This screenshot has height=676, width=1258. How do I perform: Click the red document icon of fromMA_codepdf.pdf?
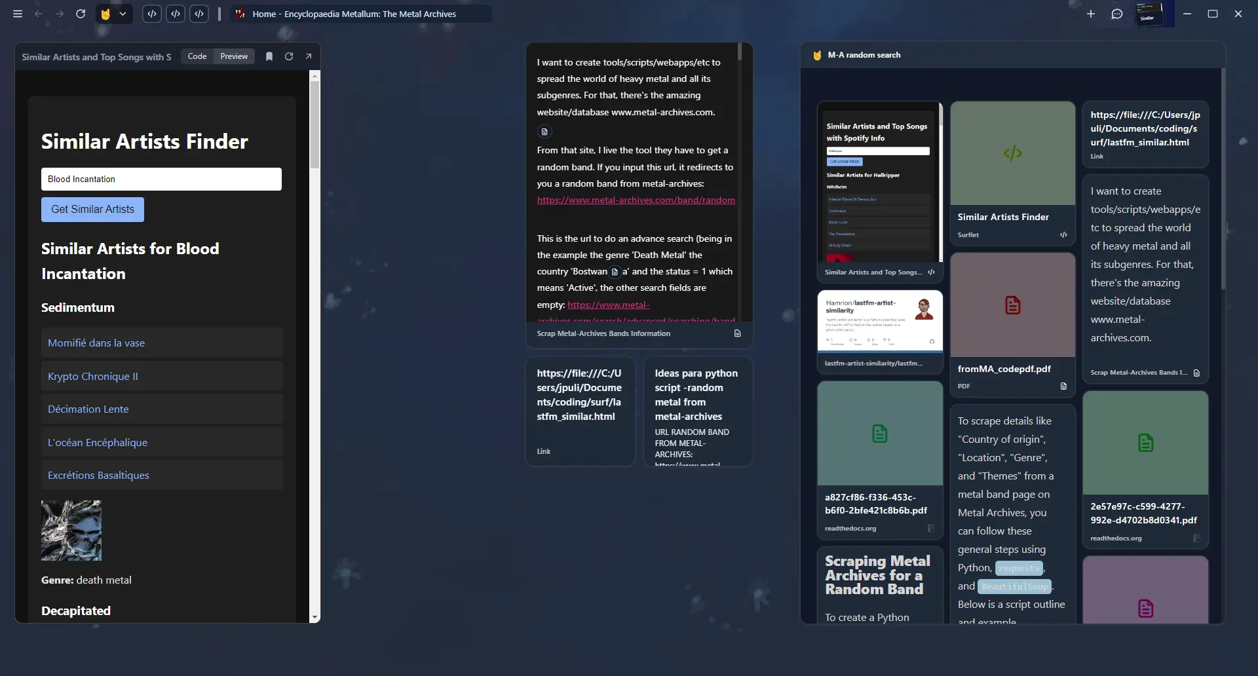[x=1012, y=305]
